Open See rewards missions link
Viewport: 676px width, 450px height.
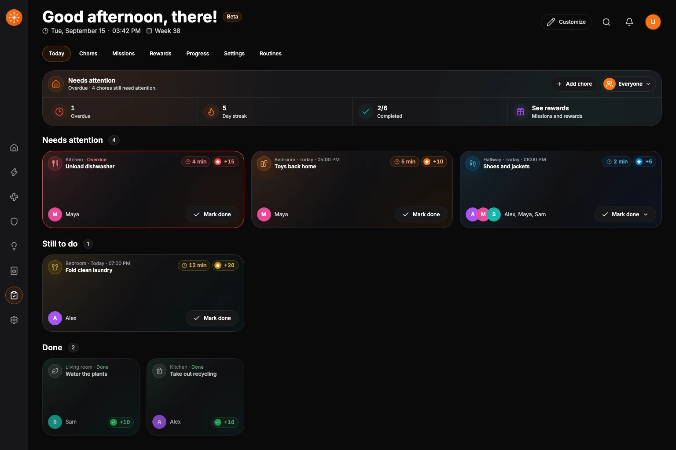[584, 112]
